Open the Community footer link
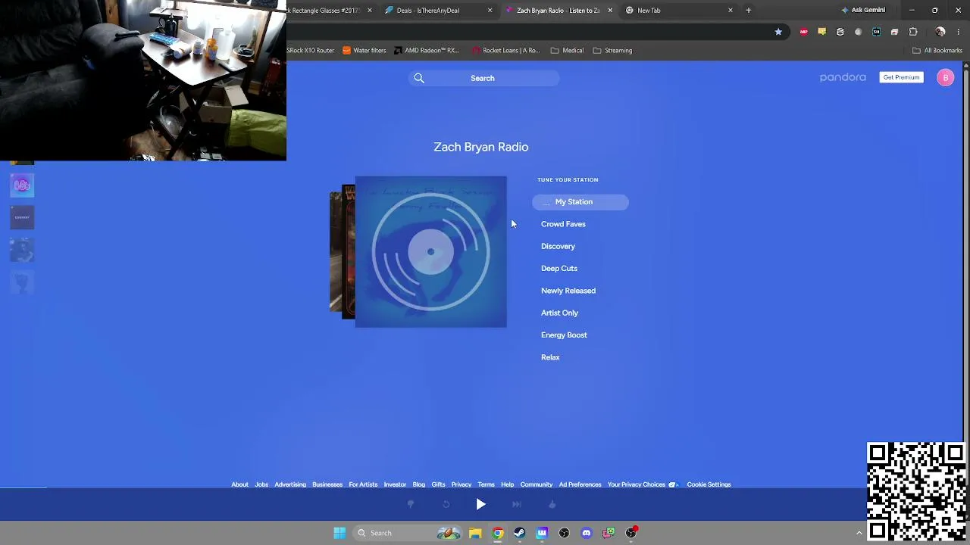This screenshot has height=545, width=970. [x=537, y=484]
